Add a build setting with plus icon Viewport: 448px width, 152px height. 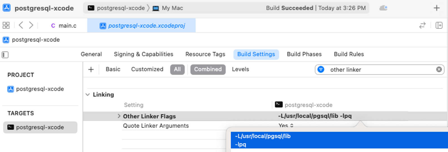point(91,69)
